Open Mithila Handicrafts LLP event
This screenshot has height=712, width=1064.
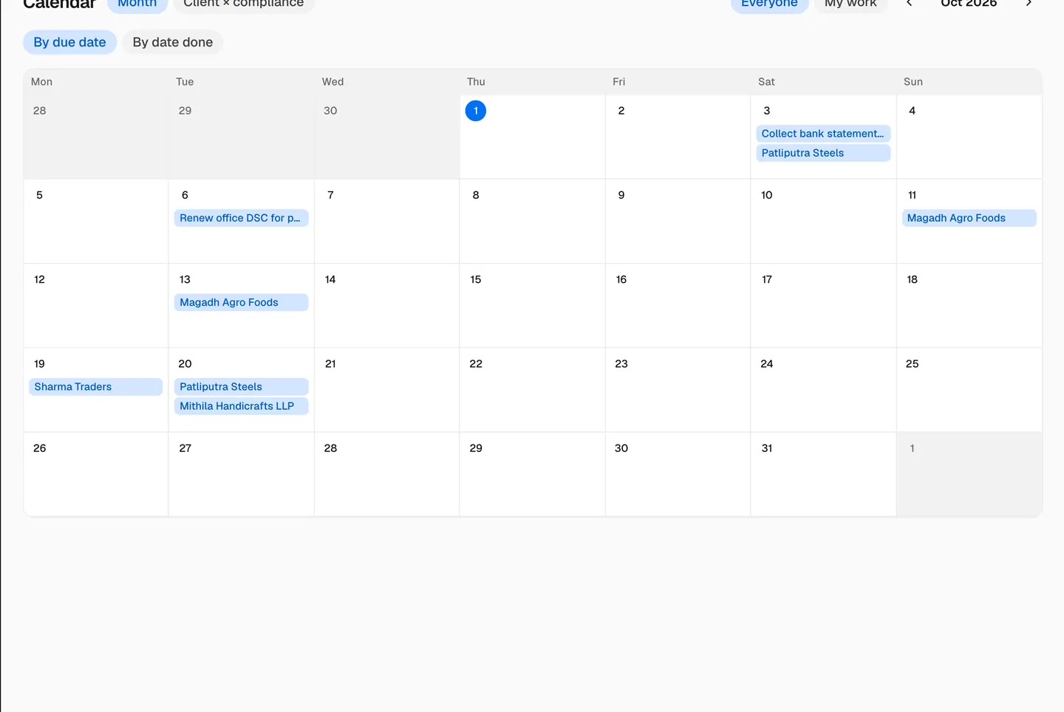coord(241,405)
